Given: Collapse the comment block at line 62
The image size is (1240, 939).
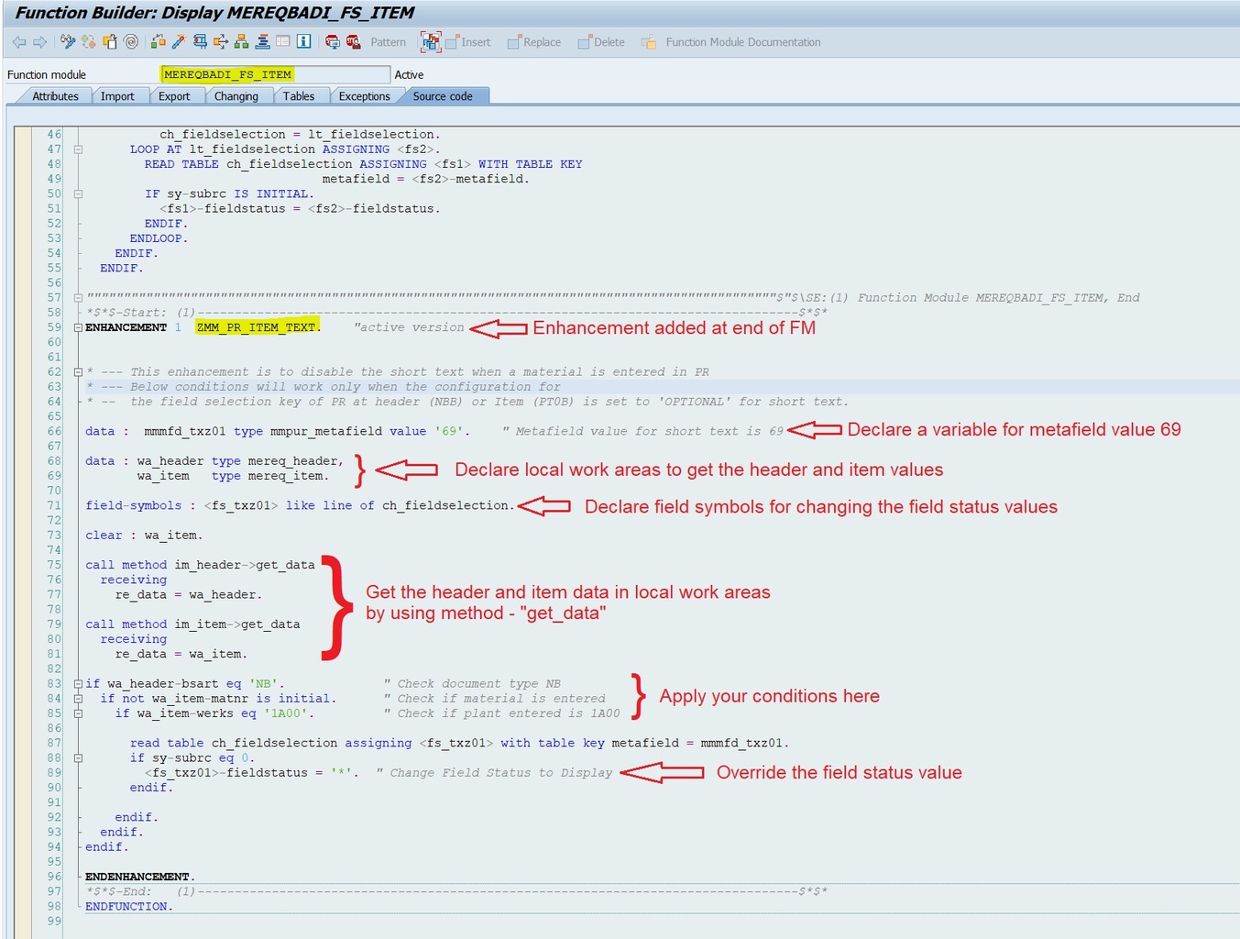Looking at the screenshot, I should coord(78,372).
